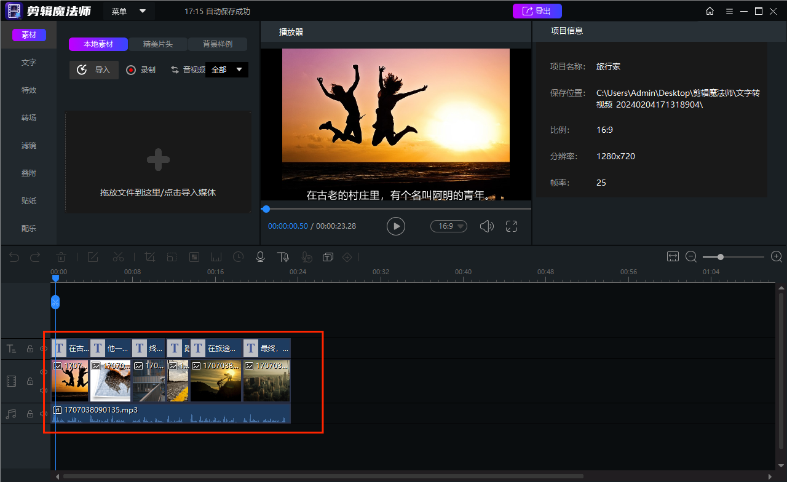
Task: Click the timeline zoom out magnifier
Action: pyautogui.click(x=691, y=256)
